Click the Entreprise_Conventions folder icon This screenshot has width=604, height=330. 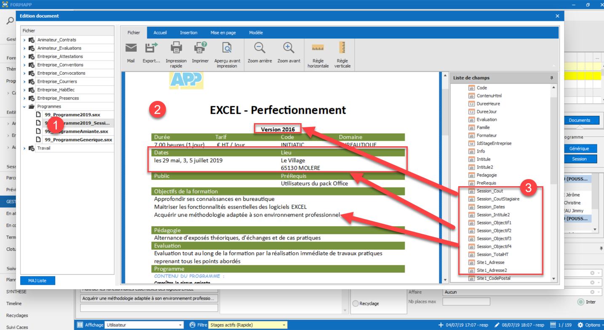point(32,65)
